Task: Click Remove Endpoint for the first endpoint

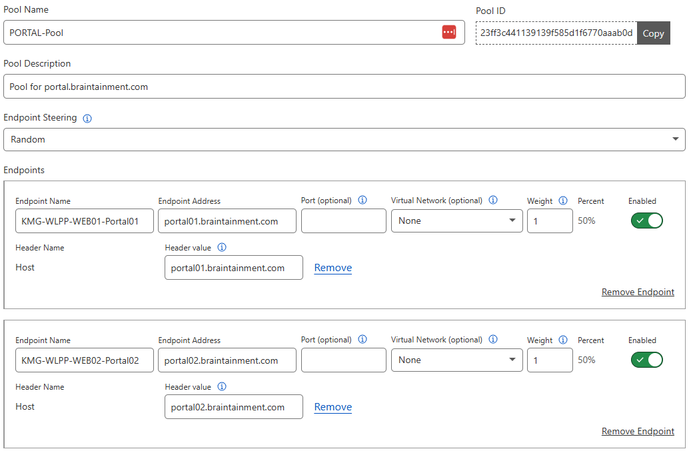Action: point(638,292)
